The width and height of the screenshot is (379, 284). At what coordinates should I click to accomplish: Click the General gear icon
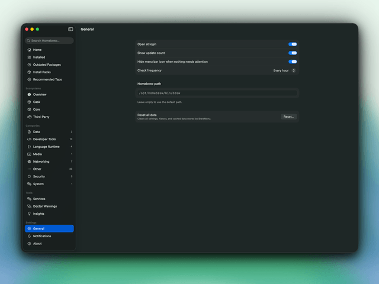[x=29, y=229]
